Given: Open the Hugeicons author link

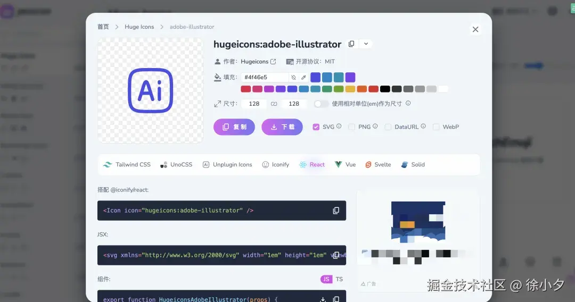Looking at the screenshot, I should pyautogui.click(x=254, y=62).
